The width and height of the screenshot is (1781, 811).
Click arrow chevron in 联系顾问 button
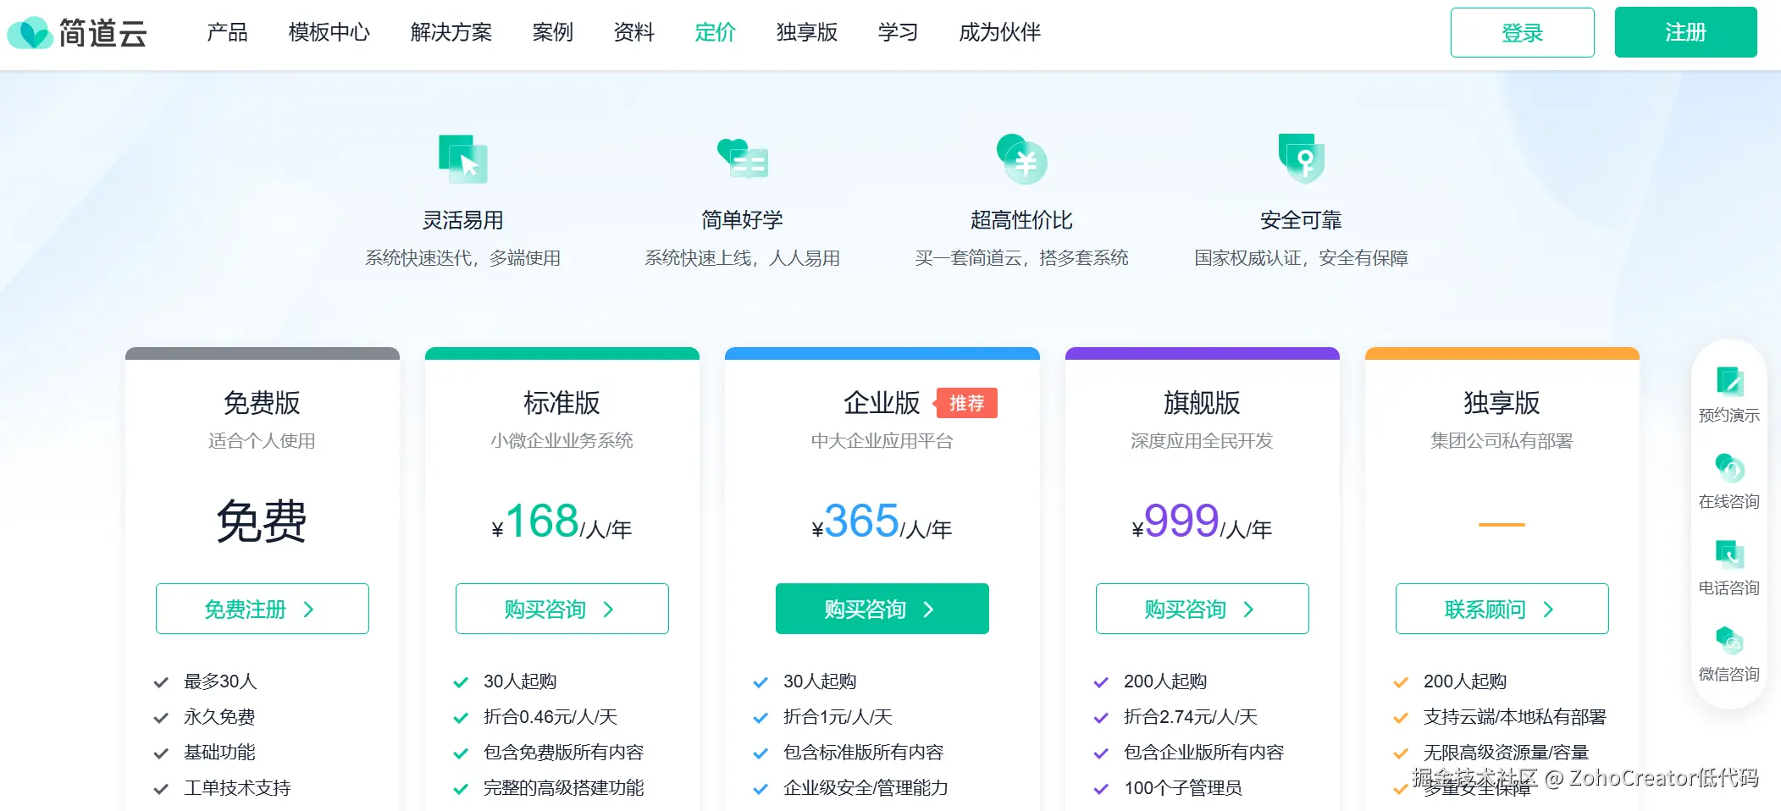[x=1548, y=610]
